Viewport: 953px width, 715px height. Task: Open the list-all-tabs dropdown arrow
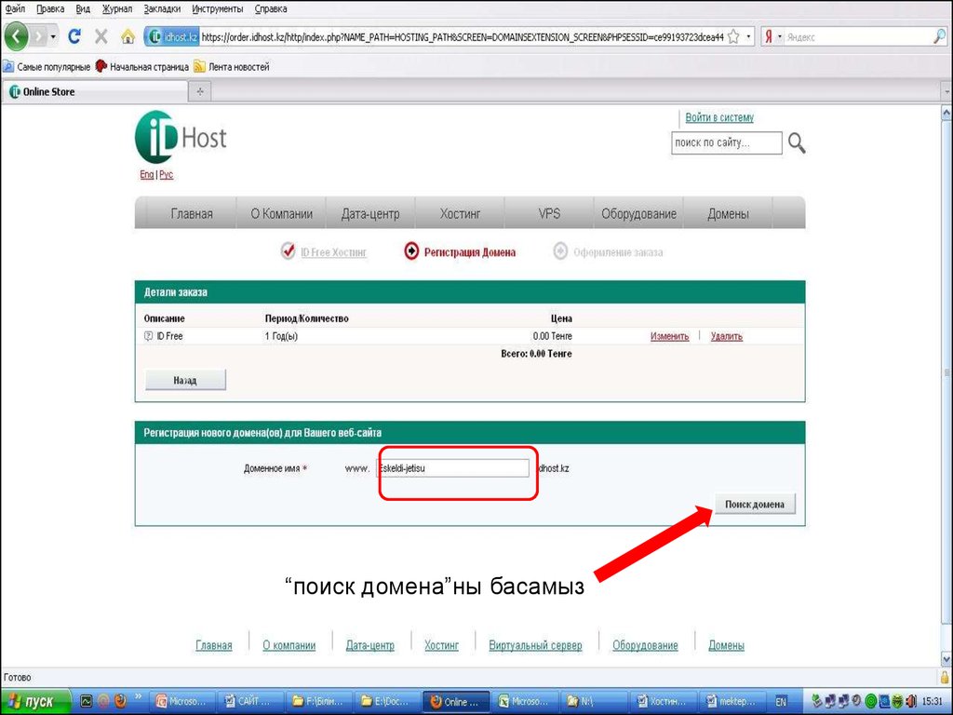pyautogui.click(x=946, y=92)
